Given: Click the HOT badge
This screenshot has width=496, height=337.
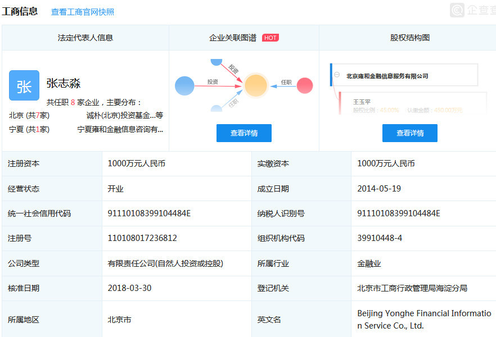Looking at the screenshot, I should [x=270, y=38].
